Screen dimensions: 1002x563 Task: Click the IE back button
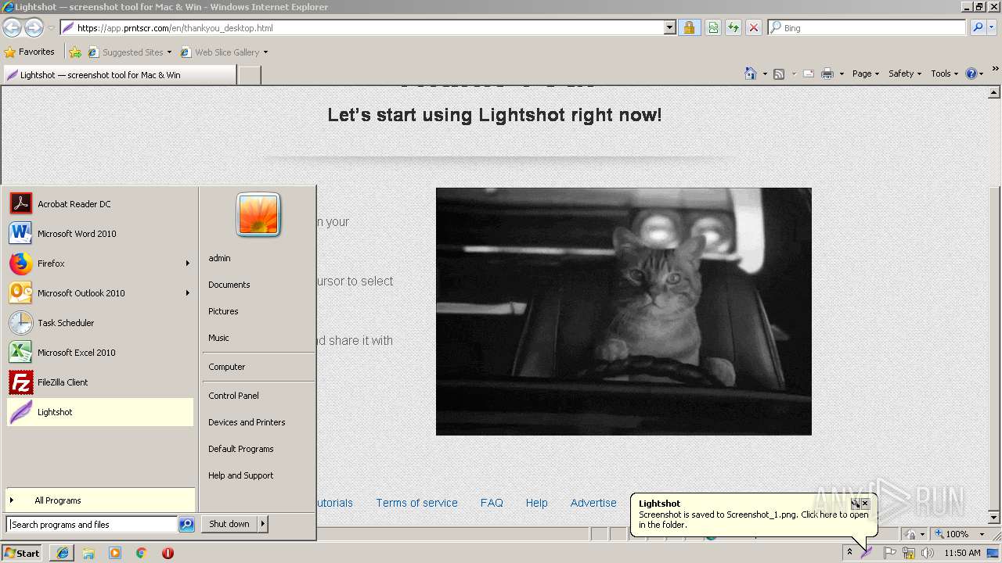pyautogui.click(x=12, y=27)
